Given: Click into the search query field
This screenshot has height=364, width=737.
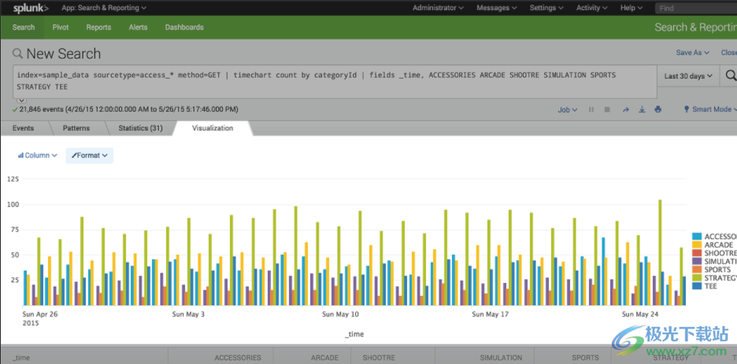Looking at the screenshot, I should point(335,82).
